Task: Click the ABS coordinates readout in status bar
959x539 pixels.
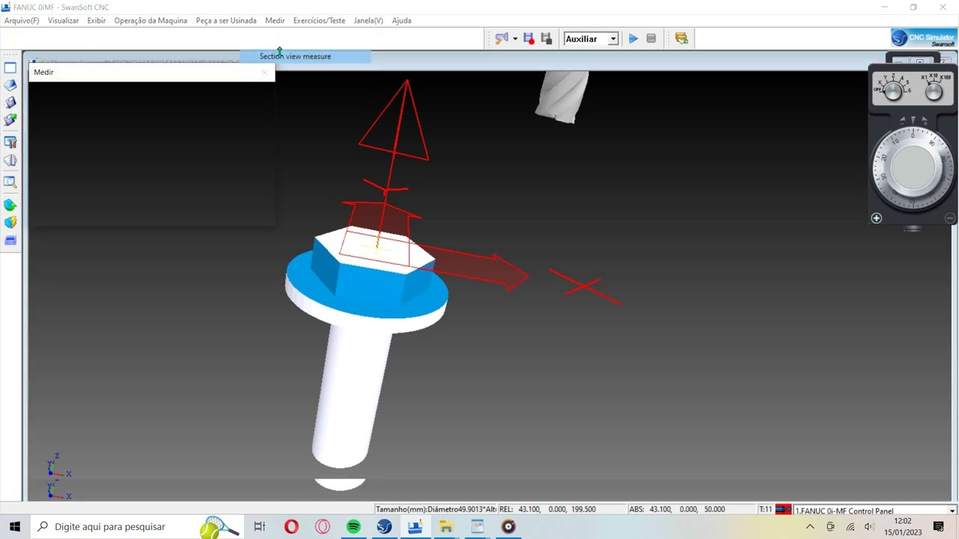Action: coord(692,510)
